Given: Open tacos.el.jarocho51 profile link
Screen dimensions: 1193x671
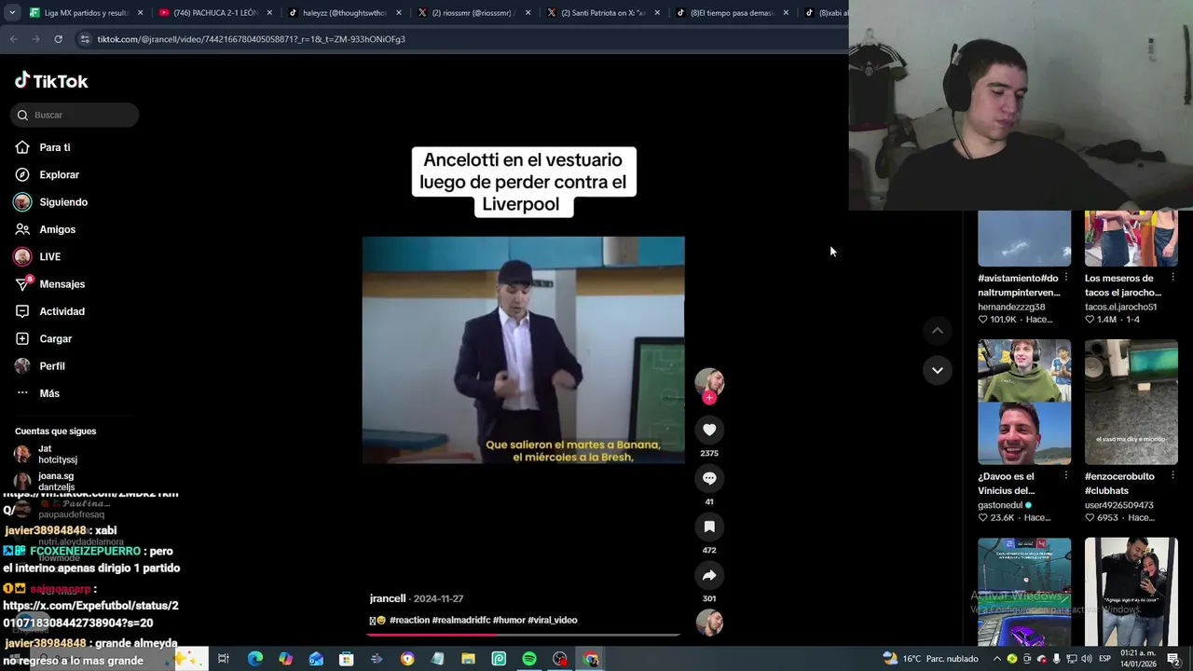Looking at the screenshot, I should click(x=1121, y=307).
